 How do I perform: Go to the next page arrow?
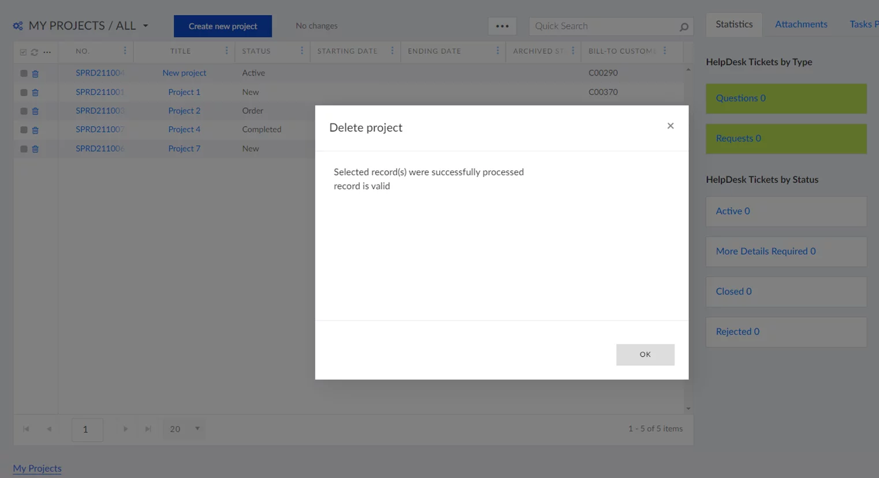pyautogui.click(x=125, y=429)
